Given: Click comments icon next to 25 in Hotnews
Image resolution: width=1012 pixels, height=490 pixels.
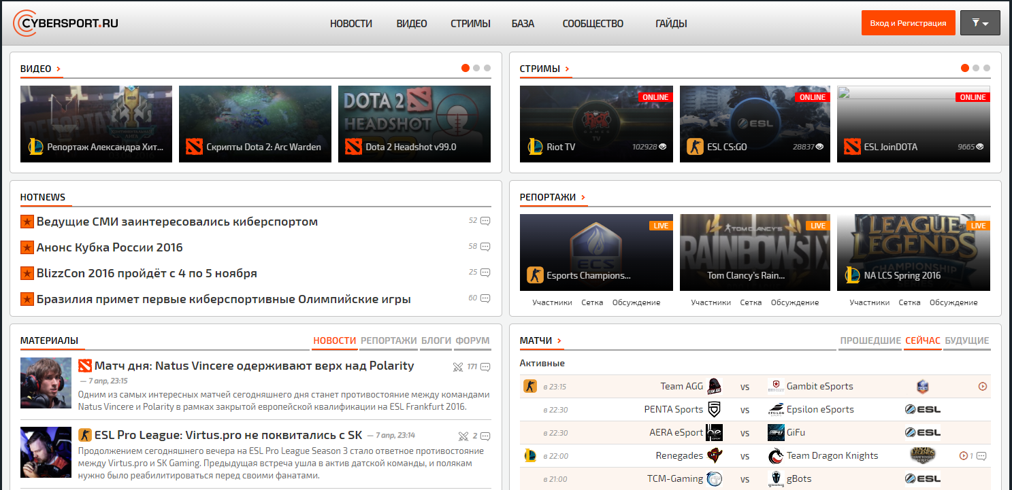Looking at the screenshot, I should click(x=485, y=273).
